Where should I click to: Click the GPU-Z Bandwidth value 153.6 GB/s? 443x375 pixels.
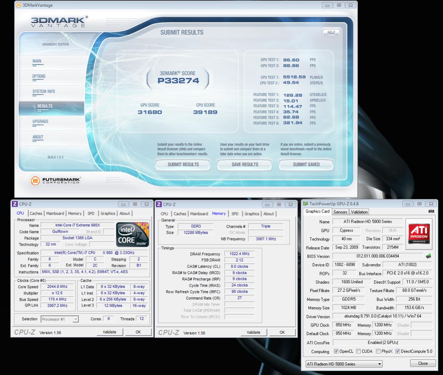pos(414,308)
